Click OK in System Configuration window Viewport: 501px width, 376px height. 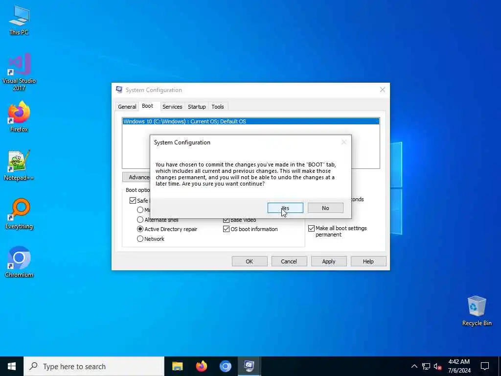(249, 261)
